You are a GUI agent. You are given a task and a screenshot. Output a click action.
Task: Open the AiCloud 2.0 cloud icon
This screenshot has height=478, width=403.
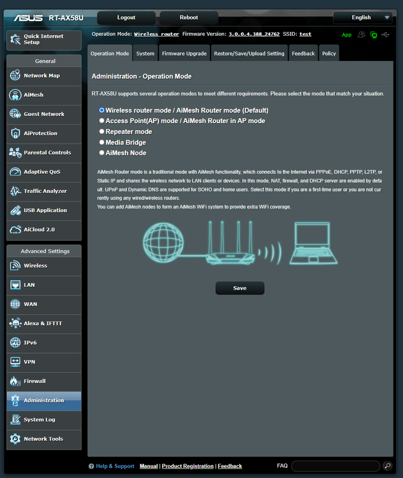(x=16, y=229)
